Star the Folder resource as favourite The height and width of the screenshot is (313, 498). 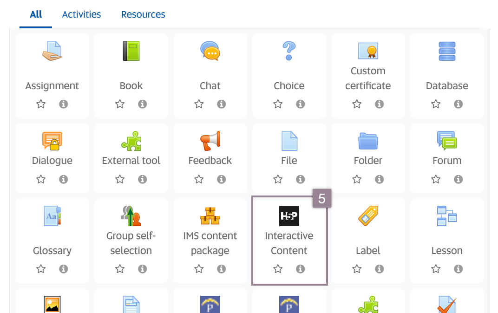pos(356,179)
